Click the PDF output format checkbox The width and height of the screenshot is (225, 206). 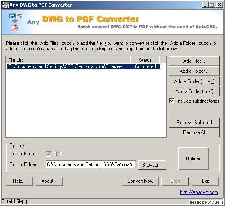coord(48,154)
